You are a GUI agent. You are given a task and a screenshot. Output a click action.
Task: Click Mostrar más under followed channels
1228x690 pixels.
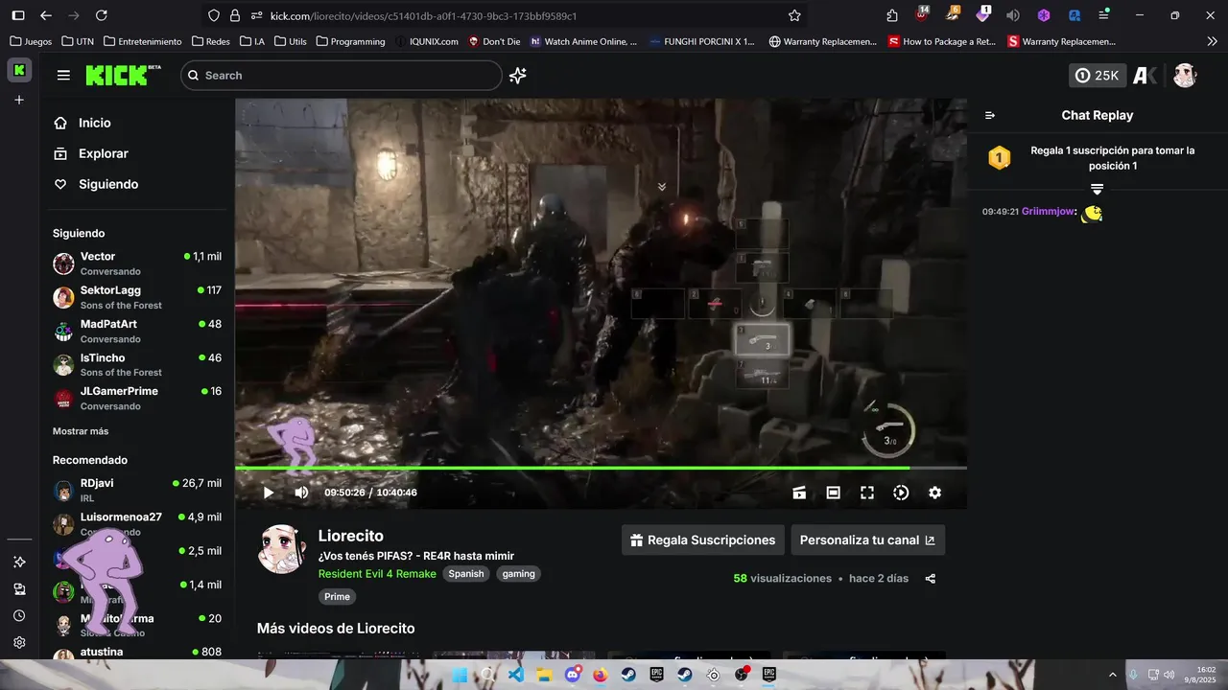81,431
